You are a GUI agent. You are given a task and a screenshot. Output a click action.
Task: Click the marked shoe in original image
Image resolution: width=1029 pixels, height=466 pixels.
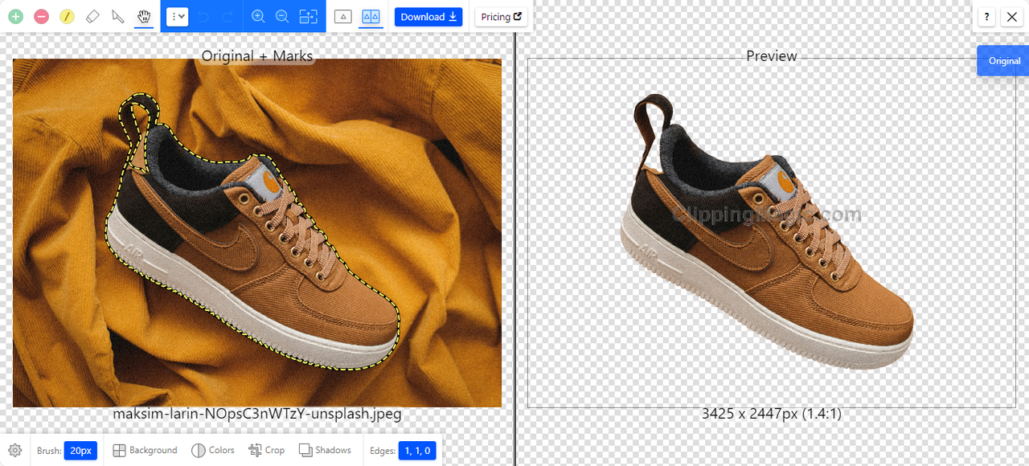251,233
